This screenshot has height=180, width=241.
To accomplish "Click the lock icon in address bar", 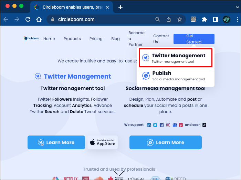I will coord(53,19).
